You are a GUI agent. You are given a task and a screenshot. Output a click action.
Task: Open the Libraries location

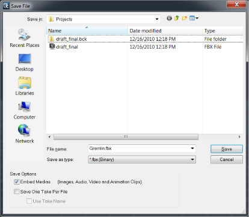click(25, 86)
